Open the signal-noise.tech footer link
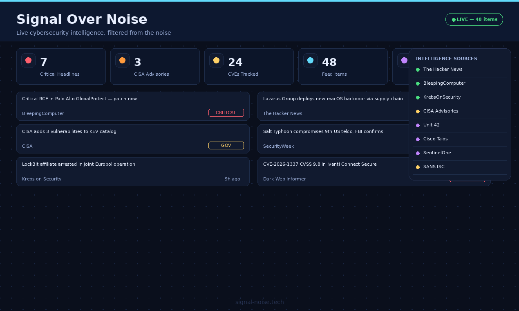Image resolution: width=519 pixels, height=311 pixels. pyautogui.click(x=259, y=302)
